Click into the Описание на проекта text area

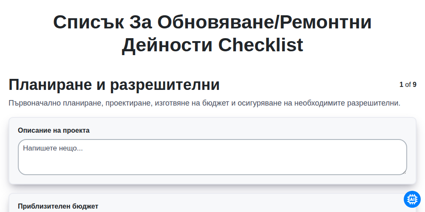click(212, 157)
